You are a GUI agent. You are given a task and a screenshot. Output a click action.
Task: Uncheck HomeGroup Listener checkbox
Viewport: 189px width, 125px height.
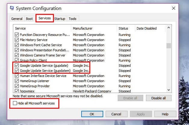pyautogui.click(x=17, y=81)
